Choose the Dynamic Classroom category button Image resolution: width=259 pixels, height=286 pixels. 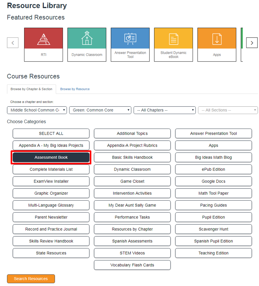[x=132, y=169]
